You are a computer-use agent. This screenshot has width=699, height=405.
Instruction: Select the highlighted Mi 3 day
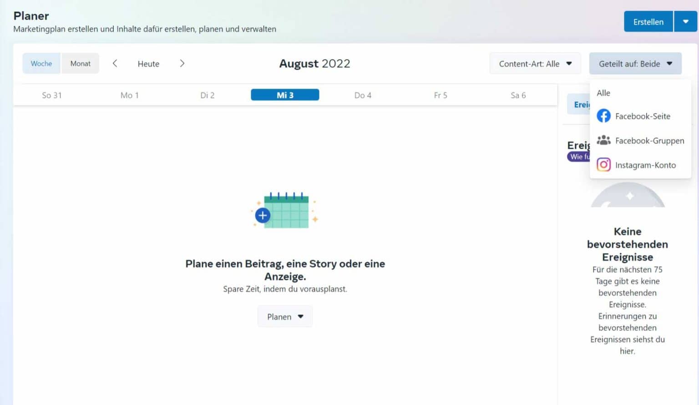285,95
